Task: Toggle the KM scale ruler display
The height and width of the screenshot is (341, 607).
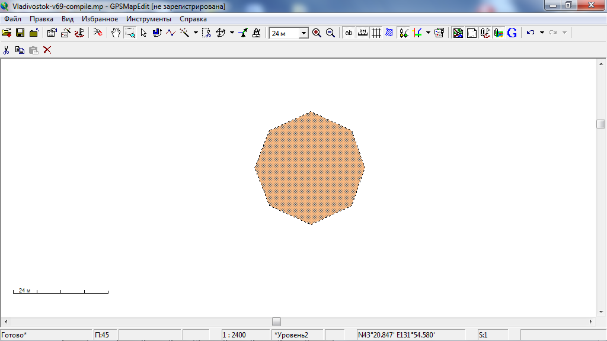Action: tap(362, 33)
